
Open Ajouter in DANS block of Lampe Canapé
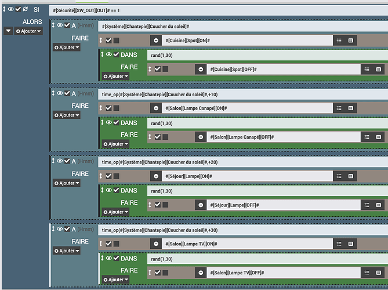point(115,144)
